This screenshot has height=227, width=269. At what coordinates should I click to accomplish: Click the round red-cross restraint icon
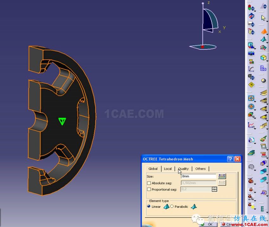coord(251,107)
